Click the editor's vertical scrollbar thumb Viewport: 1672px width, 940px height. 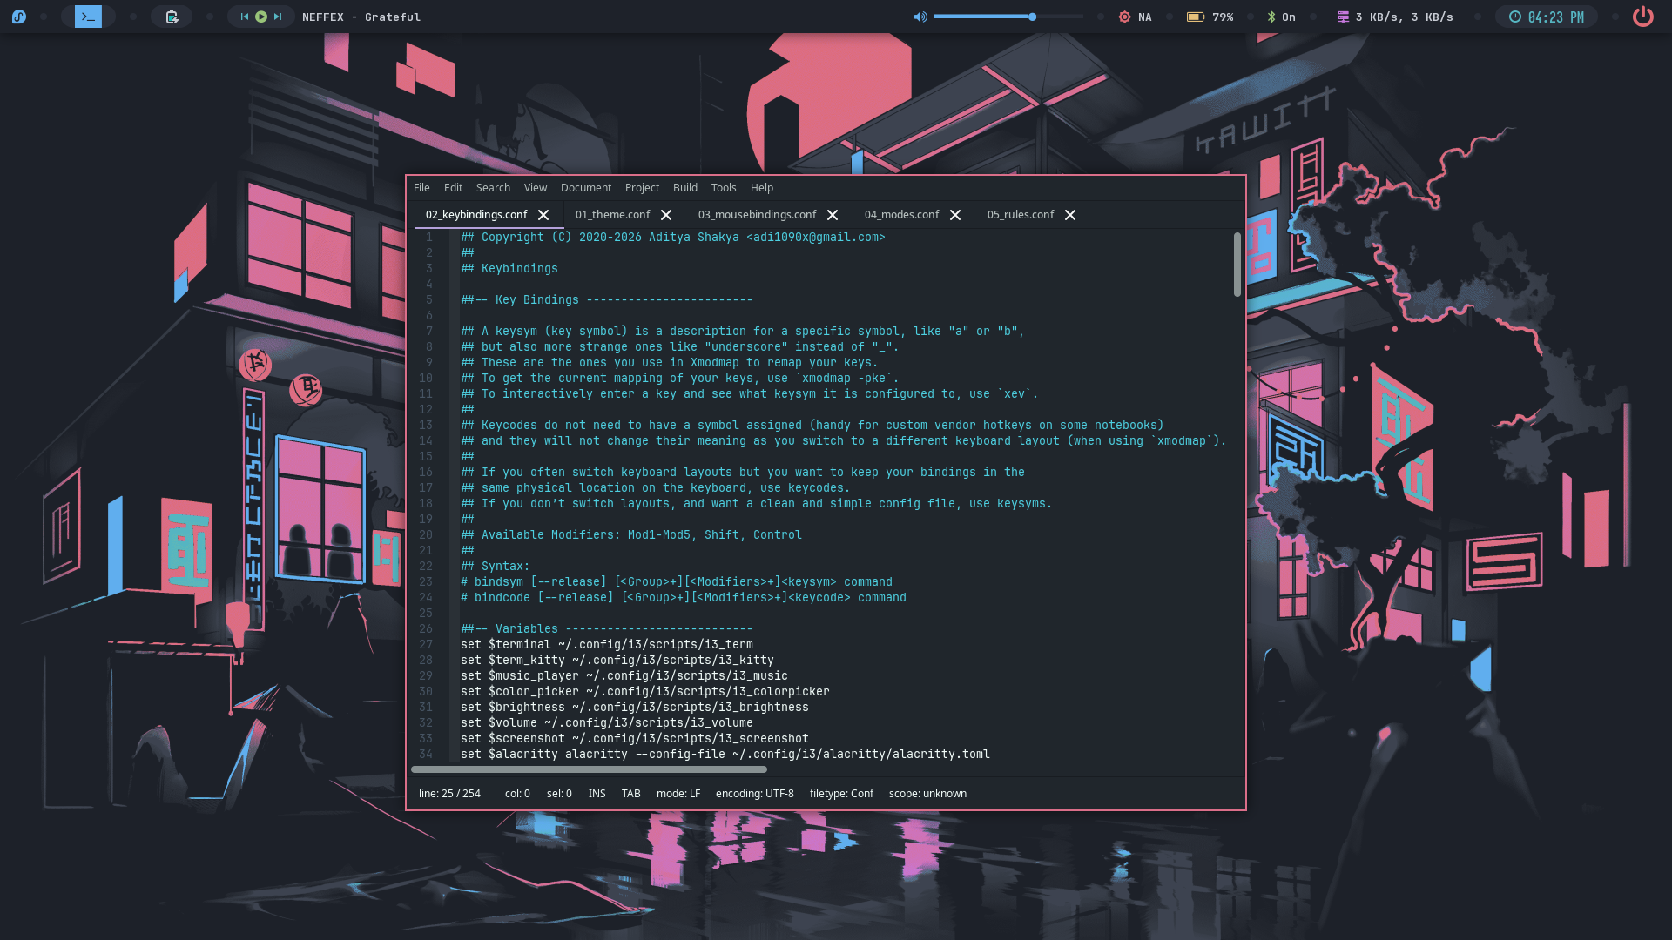coord(1237,265)
